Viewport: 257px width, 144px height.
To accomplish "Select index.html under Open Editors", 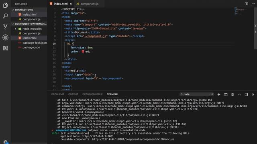I will click(x=29, y=14).
